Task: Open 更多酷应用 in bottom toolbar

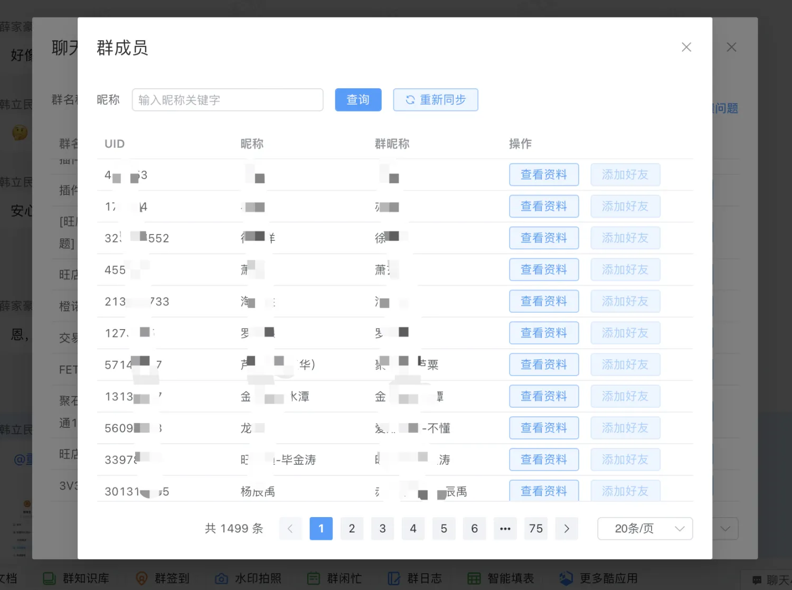Action: pos(598,578)
